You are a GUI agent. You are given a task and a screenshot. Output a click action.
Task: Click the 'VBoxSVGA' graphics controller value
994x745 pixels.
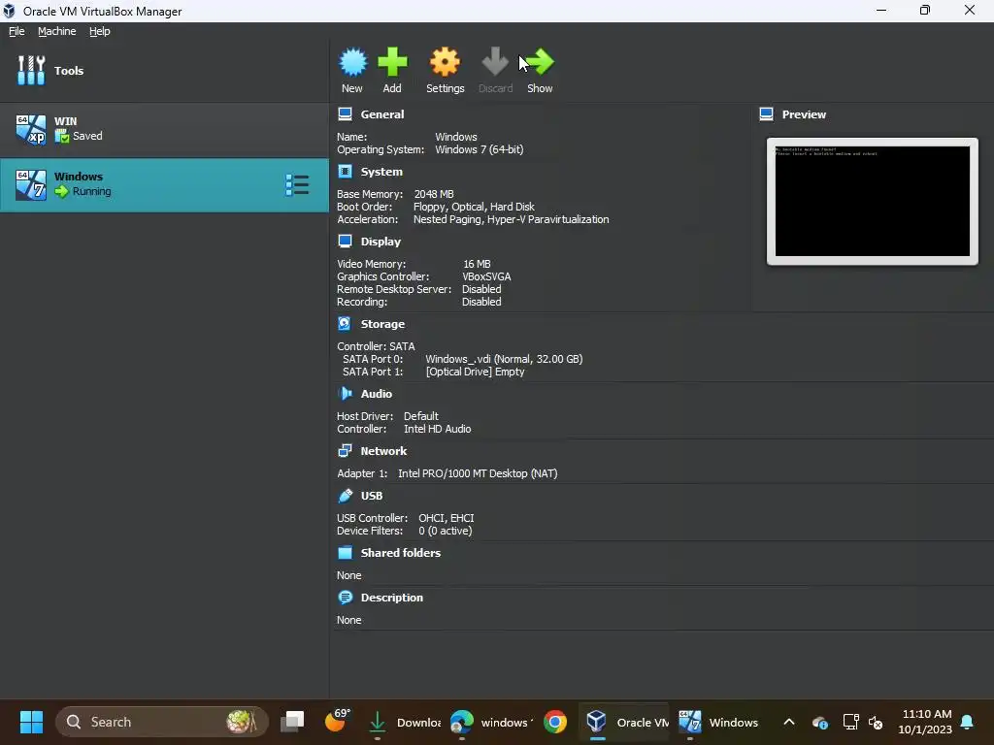tap(487, 276)
